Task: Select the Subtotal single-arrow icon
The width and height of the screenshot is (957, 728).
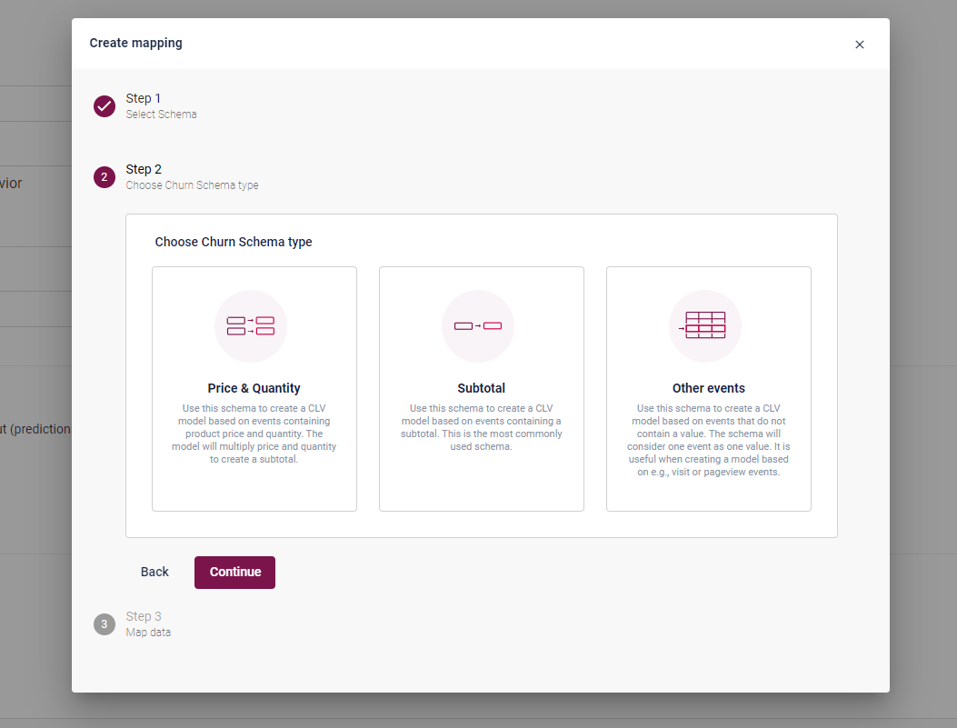Action: tap(478, 326)
